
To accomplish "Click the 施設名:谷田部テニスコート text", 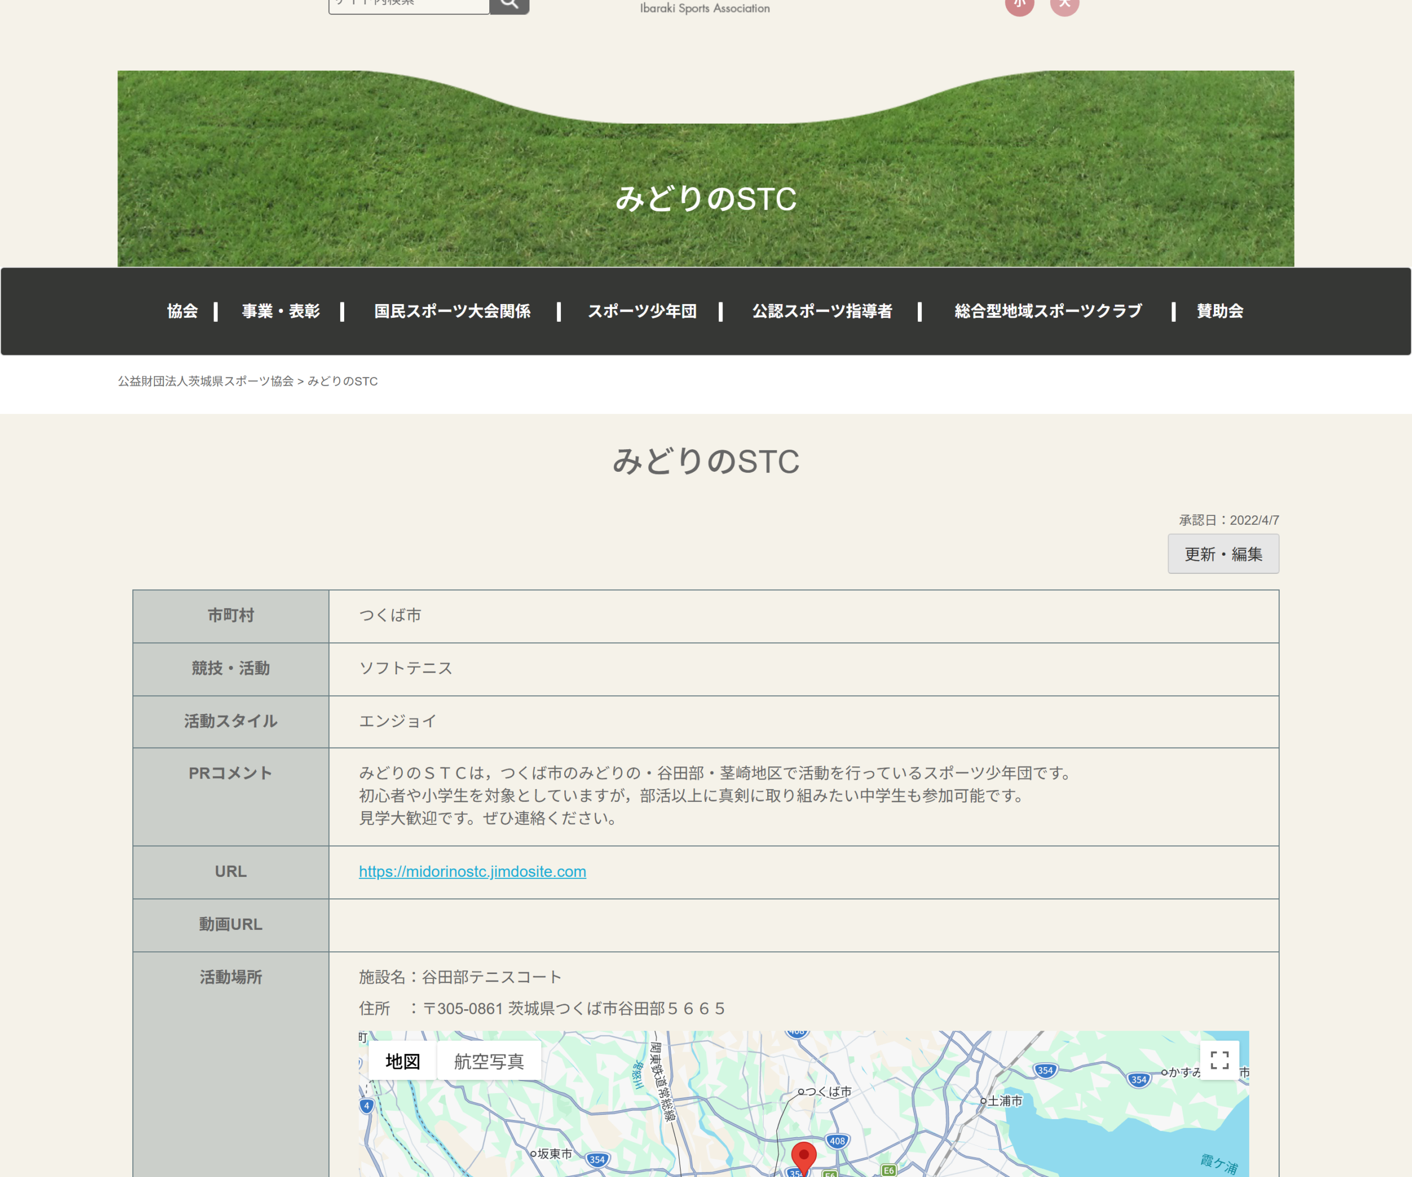I will [460, 977].
